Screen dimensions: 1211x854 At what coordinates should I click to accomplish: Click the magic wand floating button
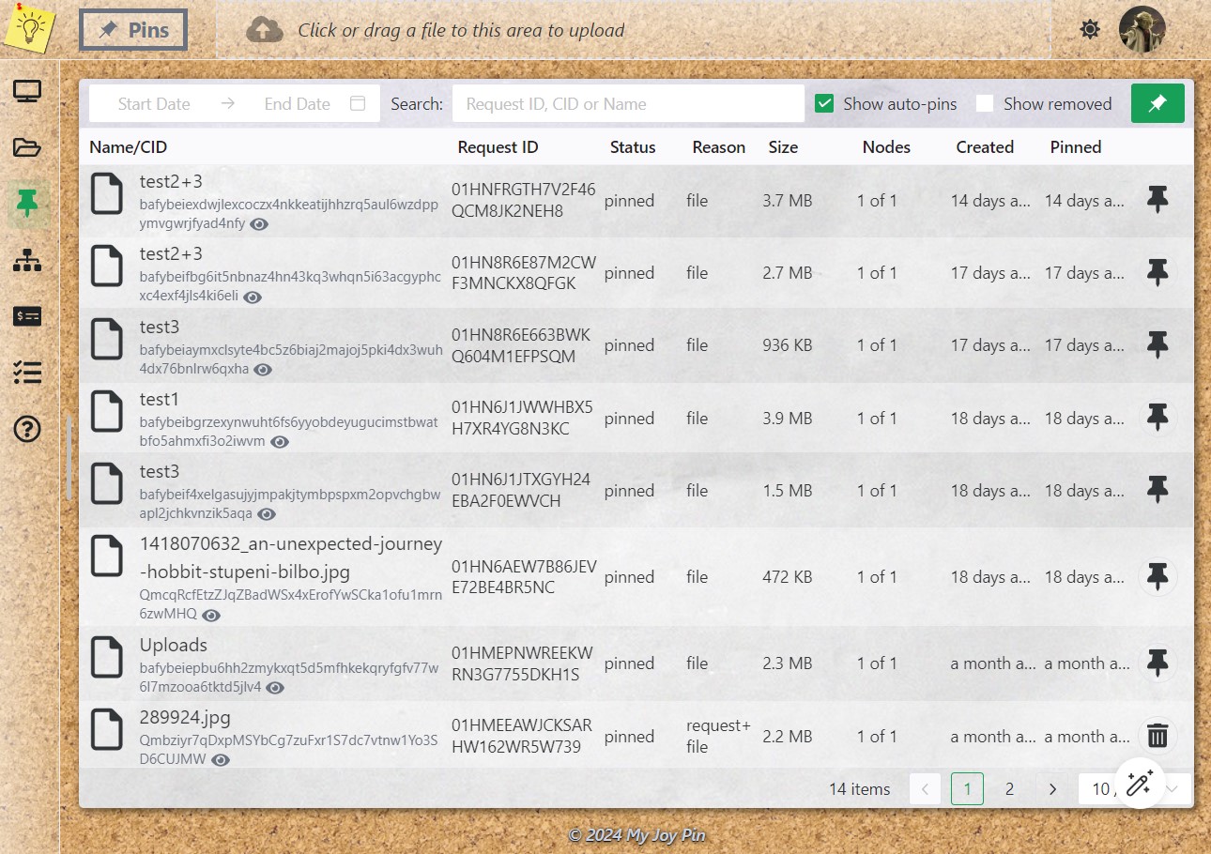pyautogui.click(x=1140, y=783)
